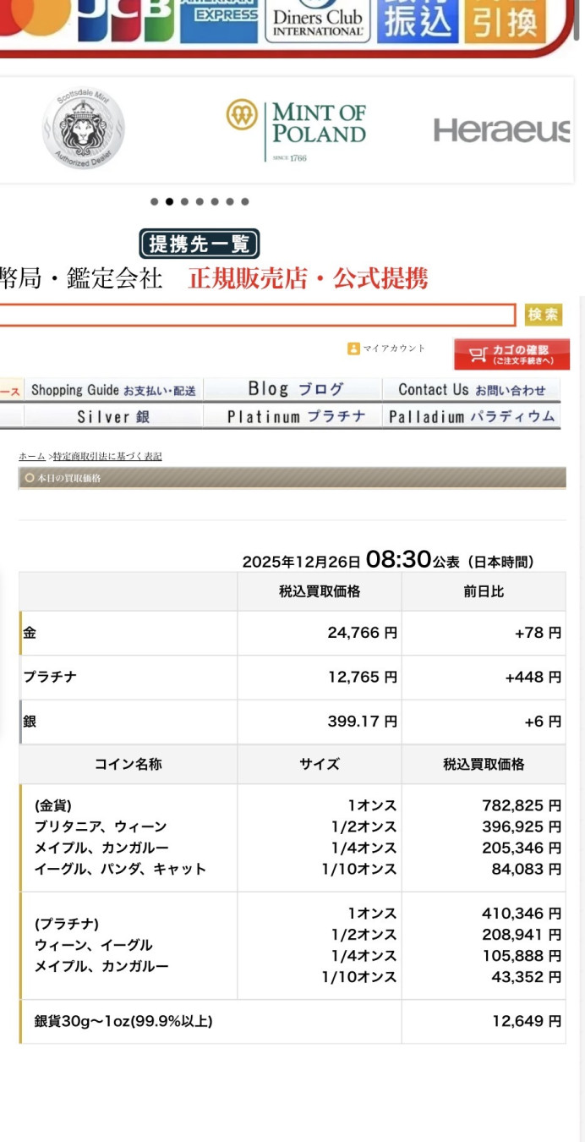Select the first carousel dot
This screenshot has width=585, height=1142.
click(x=155, y=201)
